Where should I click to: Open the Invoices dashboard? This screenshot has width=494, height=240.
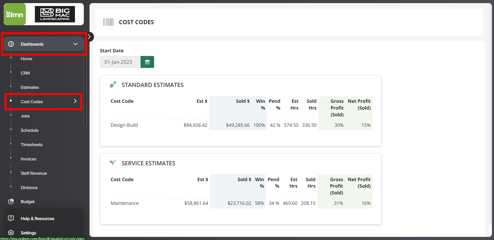click(x=28, y=159)
